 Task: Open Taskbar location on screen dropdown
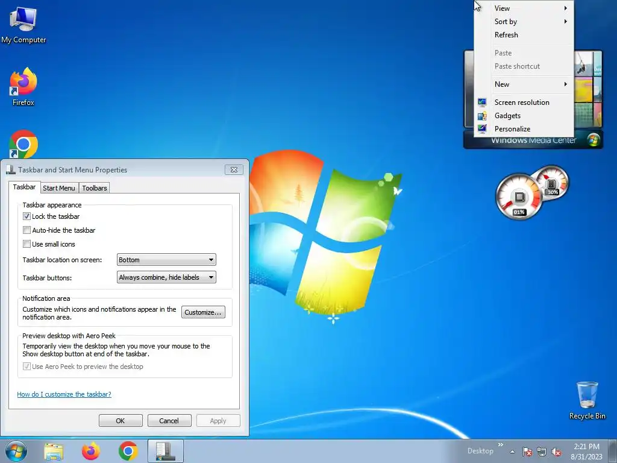(166, 260)
